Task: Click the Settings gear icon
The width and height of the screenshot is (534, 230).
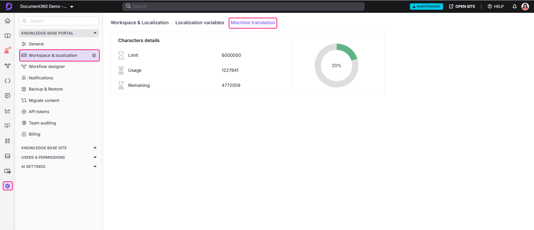Action: tap(8, 186)
